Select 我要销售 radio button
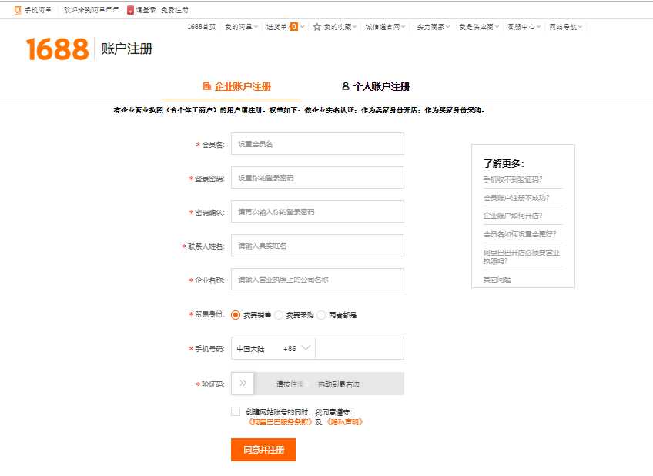 [x=236, y=315]
